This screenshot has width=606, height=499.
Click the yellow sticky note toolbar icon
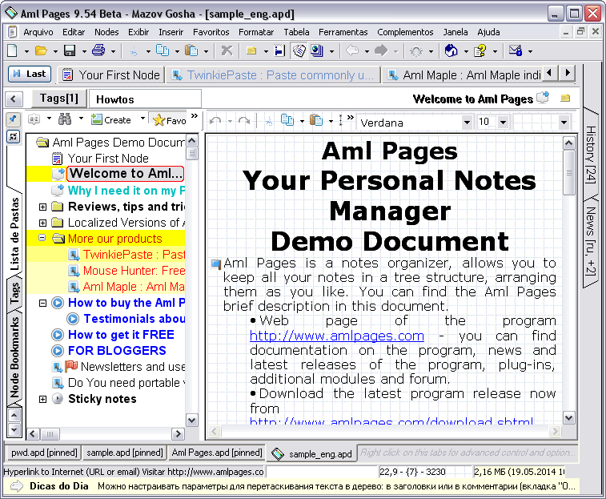[251, 50]
